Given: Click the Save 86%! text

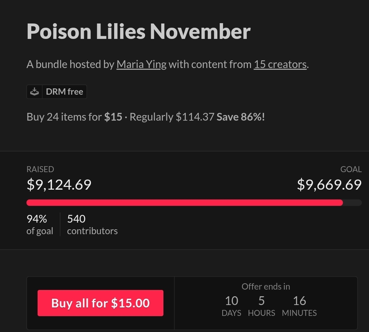Looking at the screenshot, I should point(240,117).
